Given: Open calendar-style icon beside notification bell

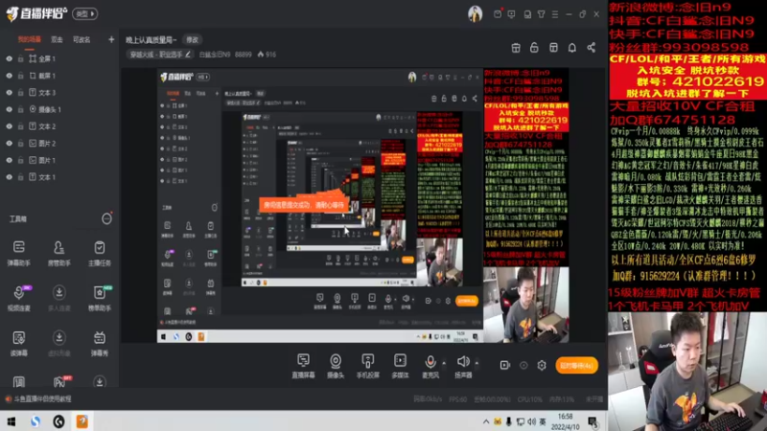Looking at the screenshot, I should coord(553,47).
